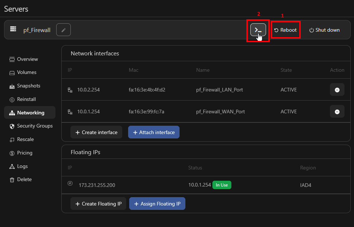
Task: Detach the pf_Firewall_WAN_Port interface
Action: coord(337,111)
